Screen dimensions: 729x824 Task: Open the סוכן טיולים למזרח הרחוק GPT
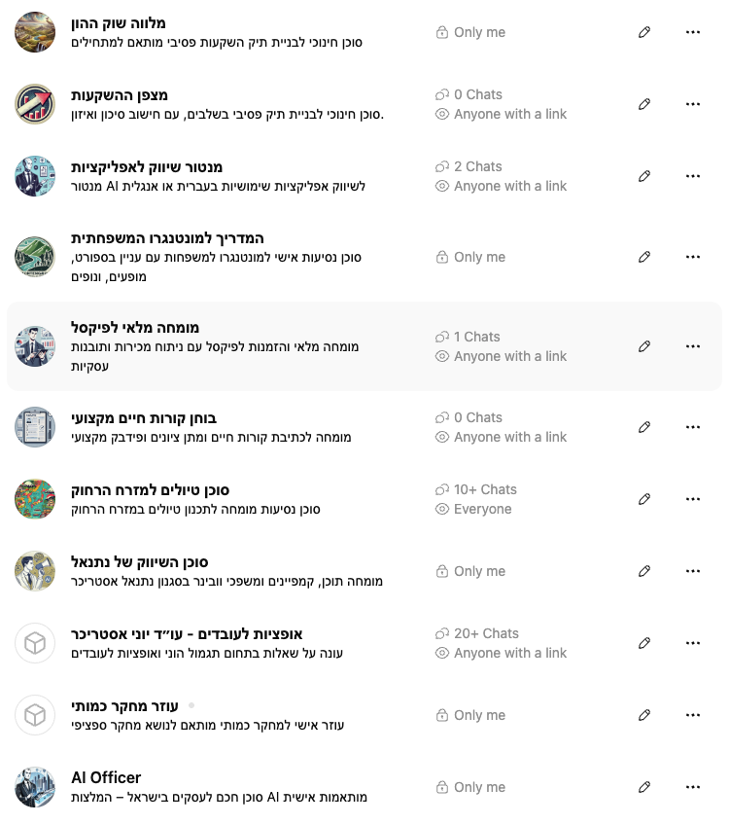[x=150, y=489]
